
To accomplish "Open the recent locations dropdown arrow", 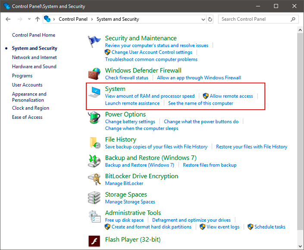I will click(29, 19).
